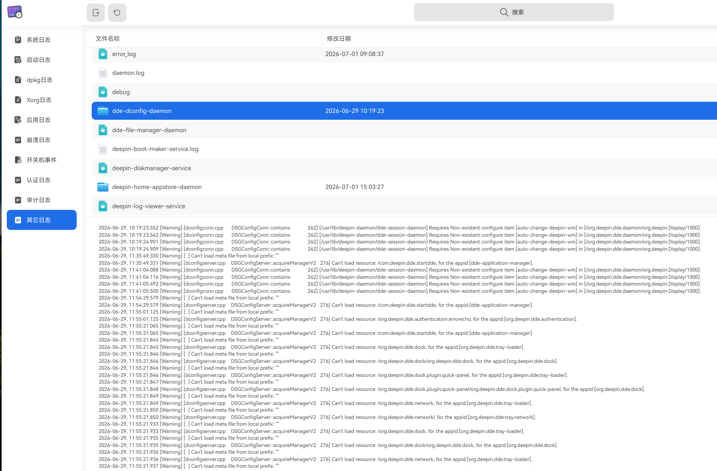Image resolution: width=717 pixels, height=471 pixels.
Task: Click the debug file icon
Action: pyautogui.click(x=103, y=92)
